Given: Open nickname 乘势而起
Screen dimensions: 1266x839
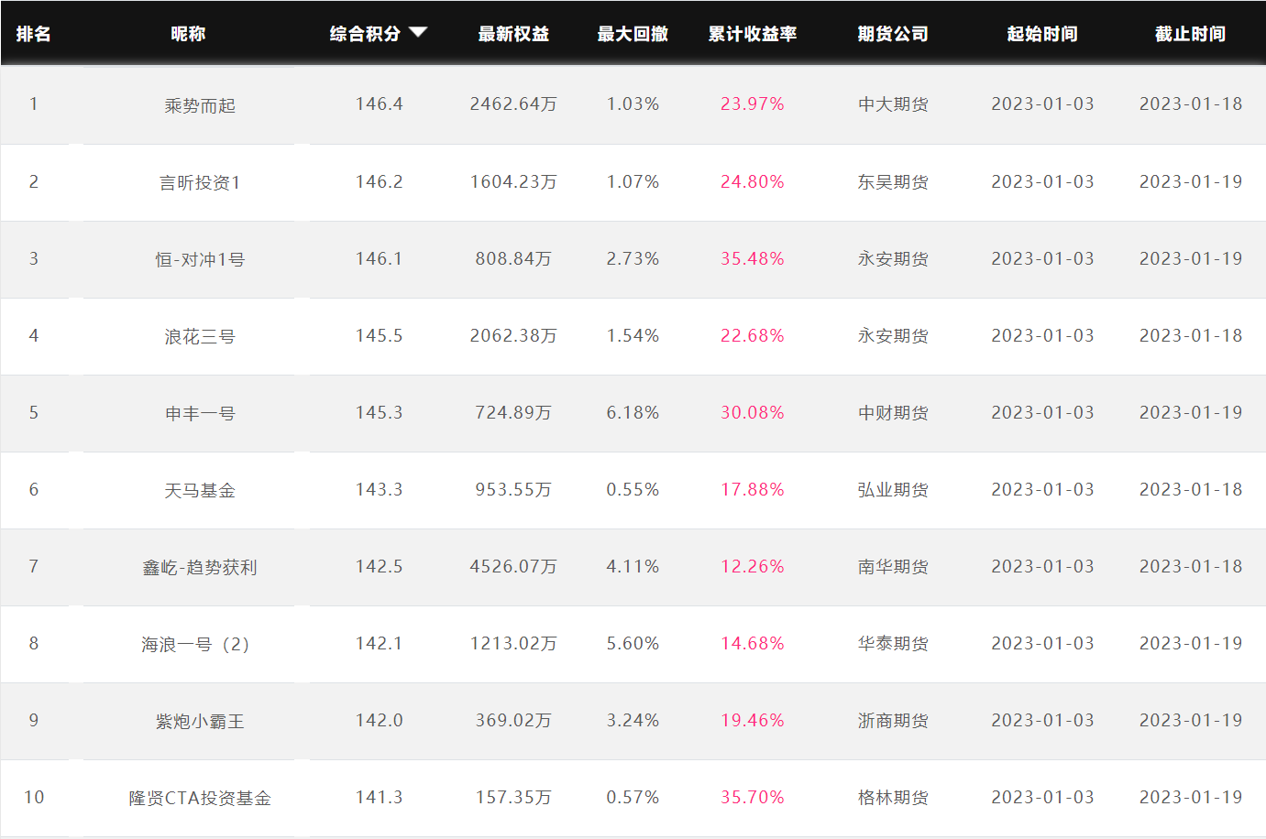Looking at the screenshot, I should click(200, 105).
